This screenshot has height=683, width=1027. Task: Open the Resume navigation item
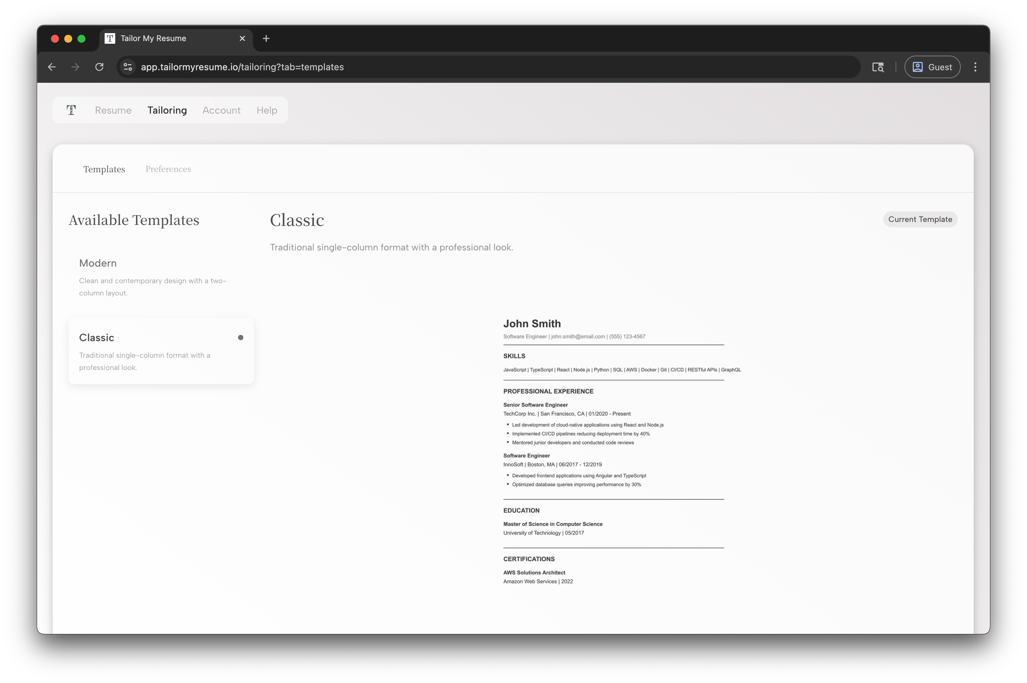113,110
